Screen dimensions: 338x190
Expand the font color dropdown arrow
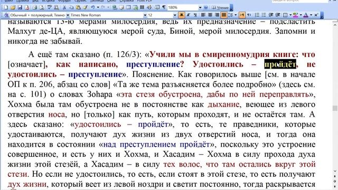tap(311, 15)
